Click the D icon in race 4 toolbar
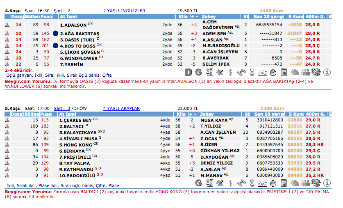This screenshot has width=343, height=208. (188, 73)
